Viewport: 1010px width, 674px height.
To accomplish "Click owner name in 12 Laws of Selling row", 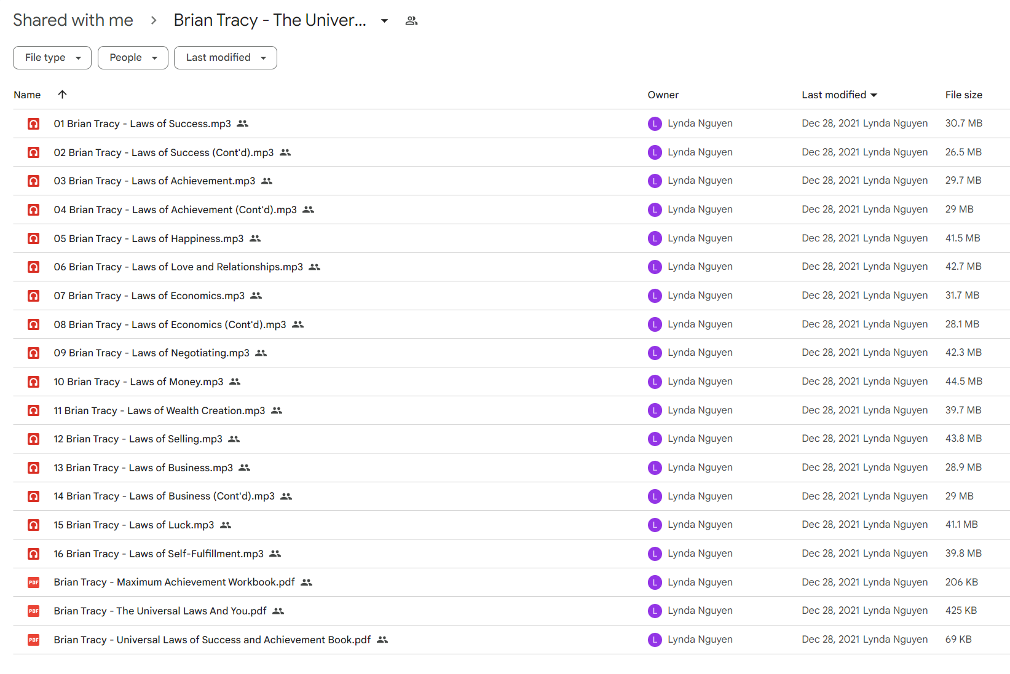I will (700, 439).
